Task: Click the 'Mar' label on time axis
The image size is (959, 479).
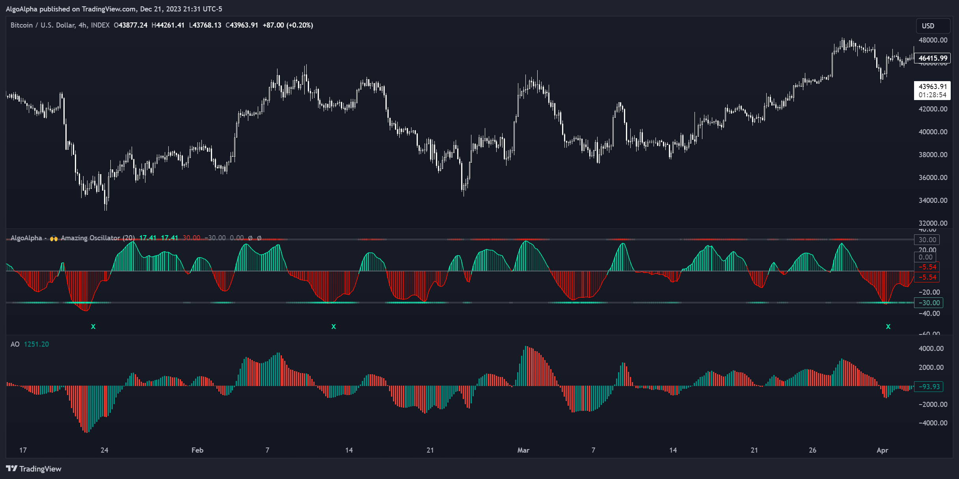Action: pyautogui.click(x=523, y=450)
